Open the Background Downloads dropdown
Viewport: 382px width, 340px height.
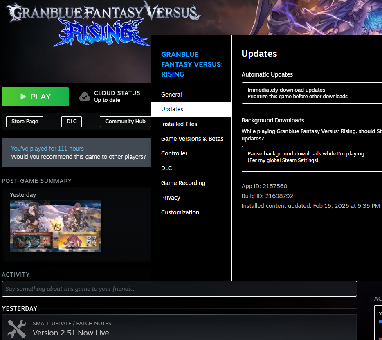pos(312,157)
